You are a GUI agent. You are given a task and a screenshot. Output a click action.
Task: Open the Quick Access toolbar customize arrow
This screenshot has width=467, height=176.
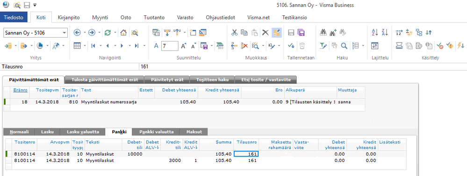click(x=35, y=5)
